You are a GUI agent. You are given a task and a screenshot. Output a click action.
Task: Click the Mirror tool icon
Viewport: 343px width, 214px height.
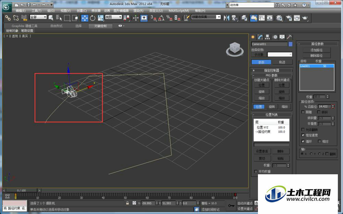click(x=226, y=18)
